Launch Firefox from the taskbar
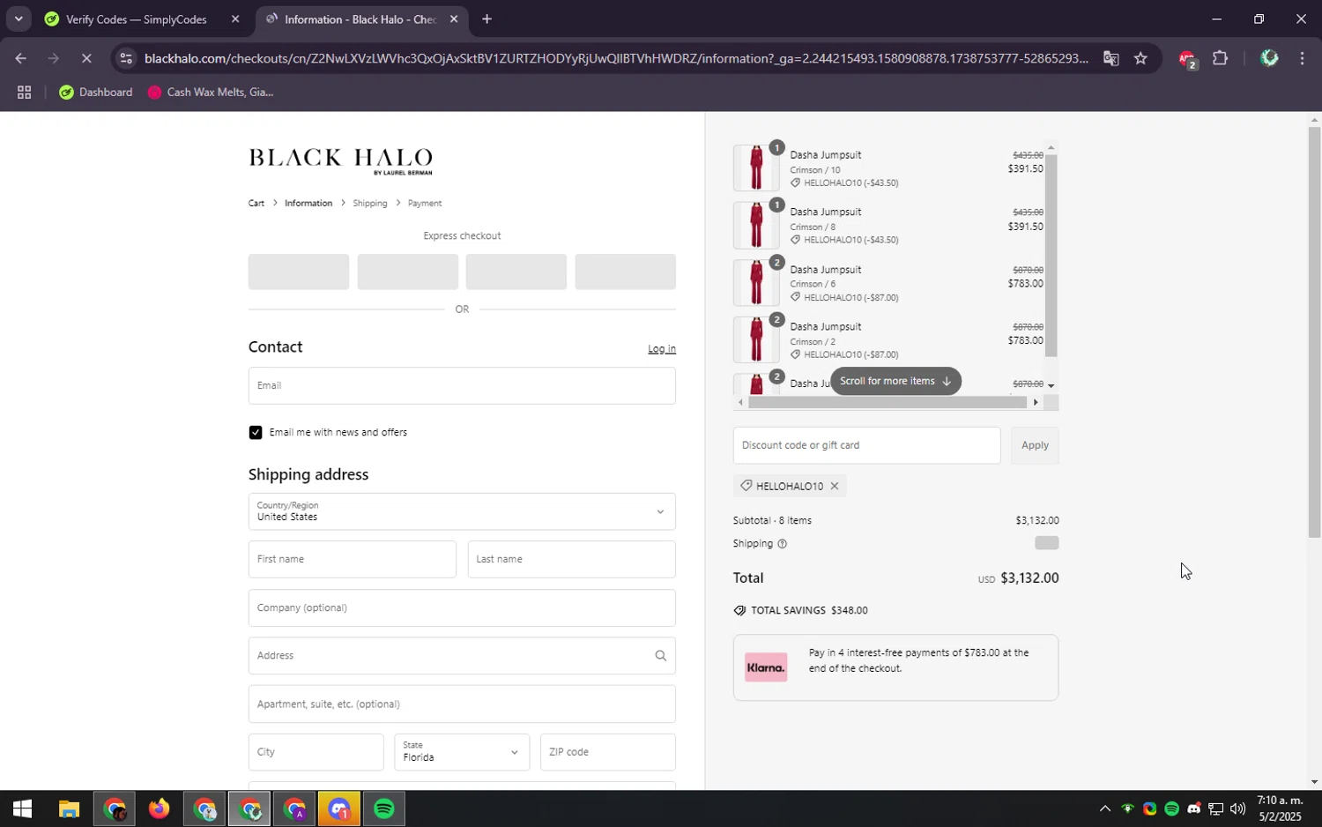This screenshot has height=827, width=1322. coord(159,808)
